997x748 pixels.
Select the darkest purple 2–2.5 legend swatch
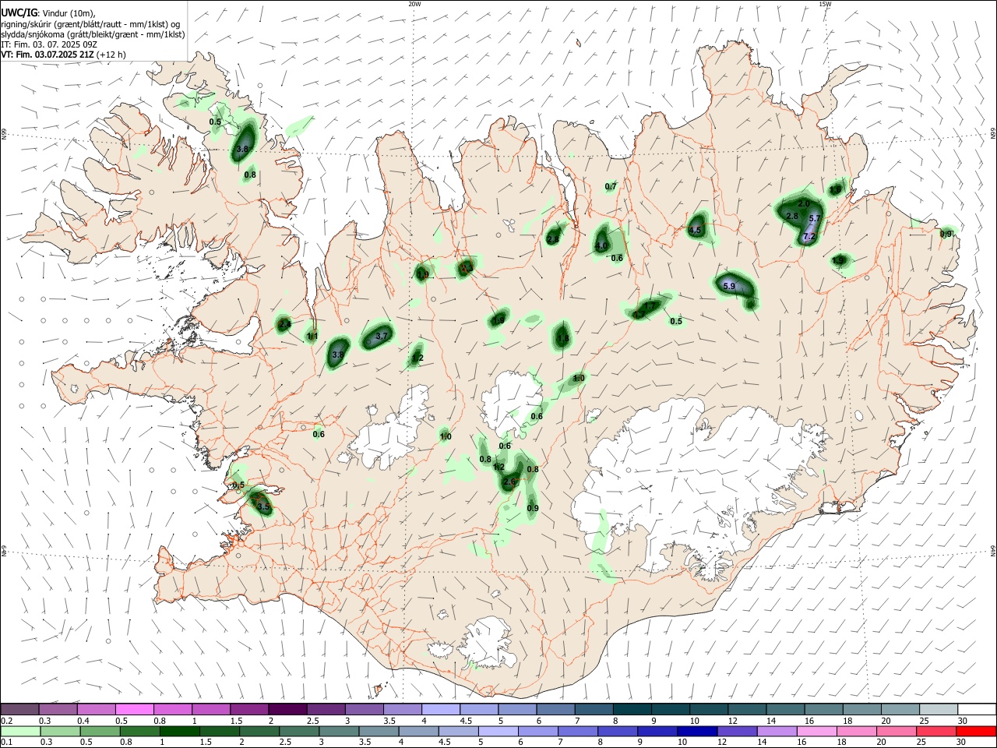[x=287, y=709]
